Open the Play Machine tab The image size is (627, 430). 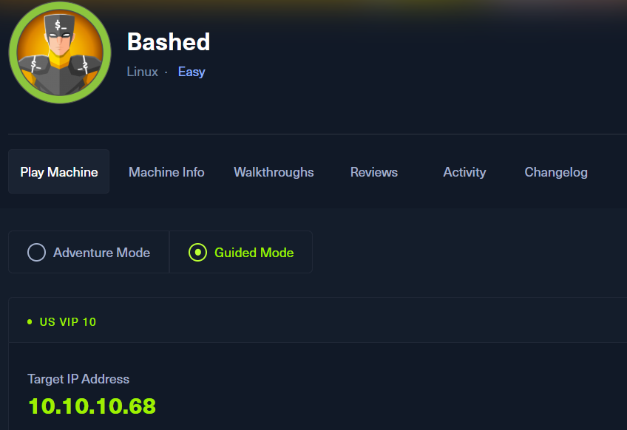tap(59, 172)
